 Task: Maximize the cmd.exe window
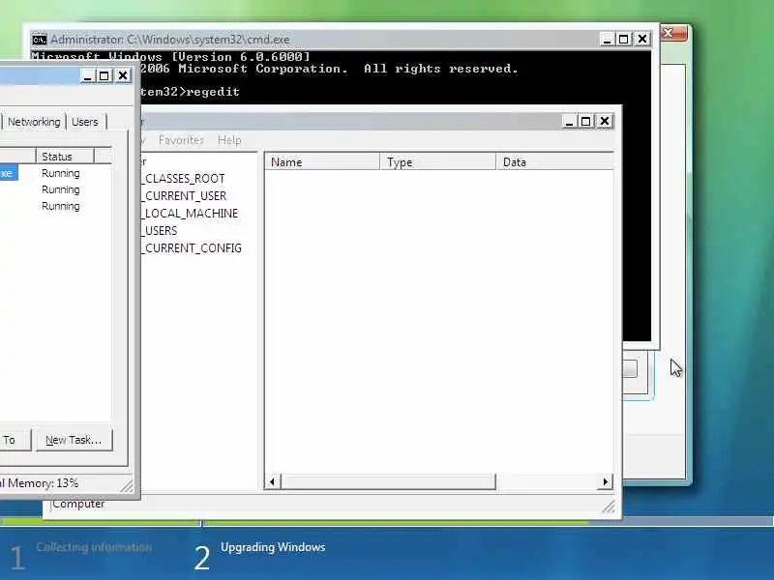(x=624, y=39)
